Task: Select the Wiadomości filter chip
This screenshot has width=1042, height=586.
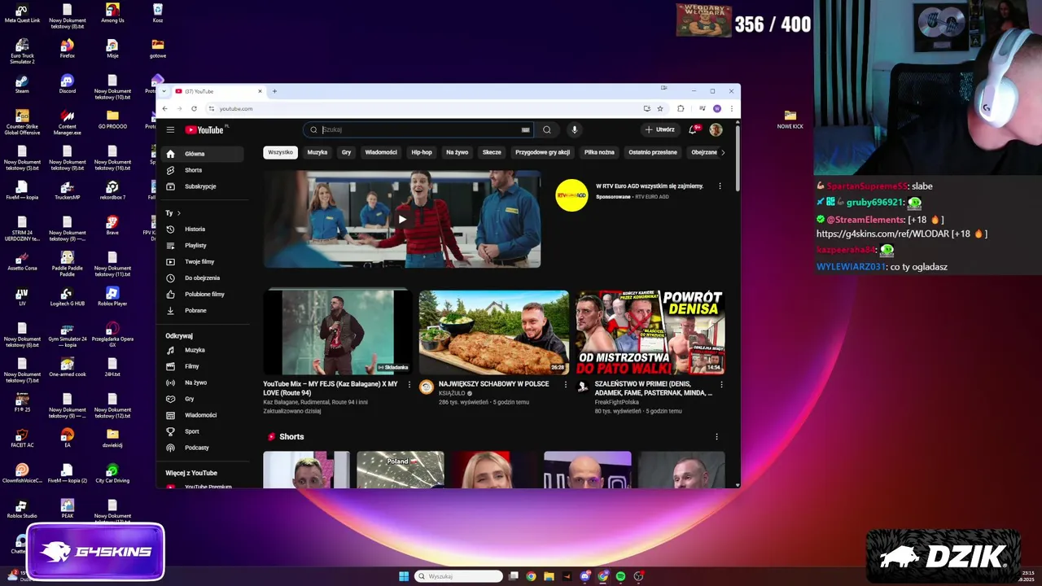Action: [381, 152]
